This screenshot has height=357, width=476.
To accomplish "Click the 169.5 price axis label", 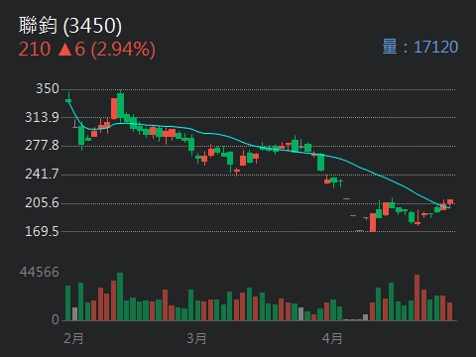I will click(43, 231).
